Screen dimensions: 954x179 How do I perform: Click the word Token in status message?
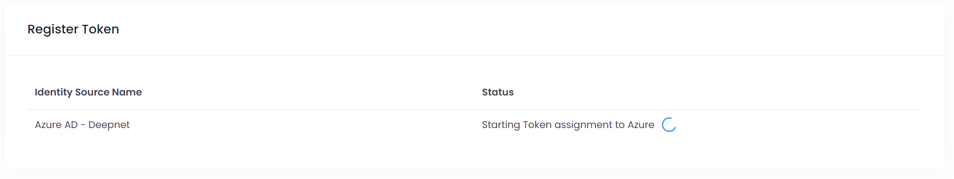point(537,125)
